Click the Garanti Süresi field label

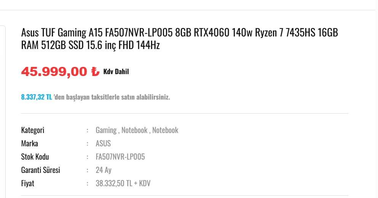40,170
